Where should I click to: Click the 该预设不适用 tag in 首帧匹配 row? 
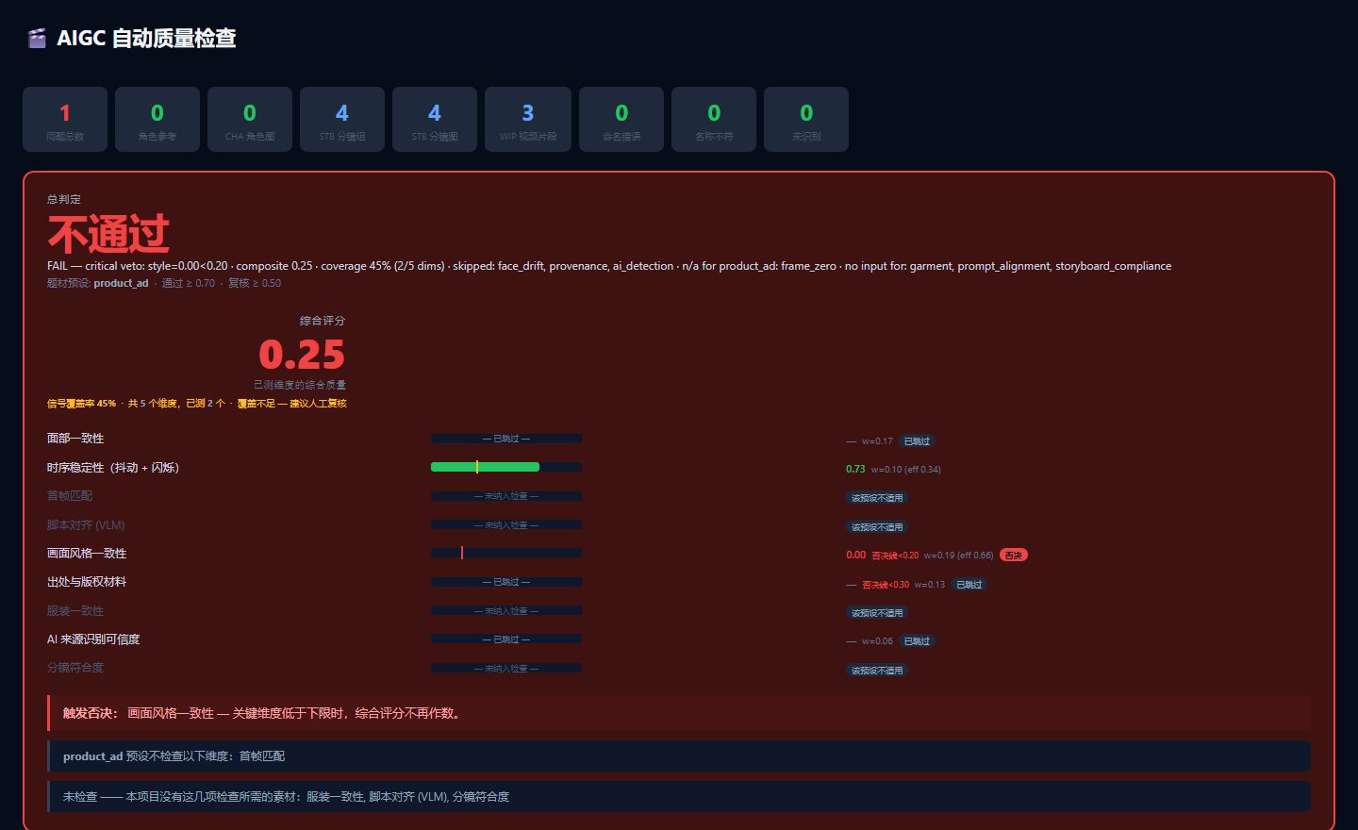tap(877, 498)
